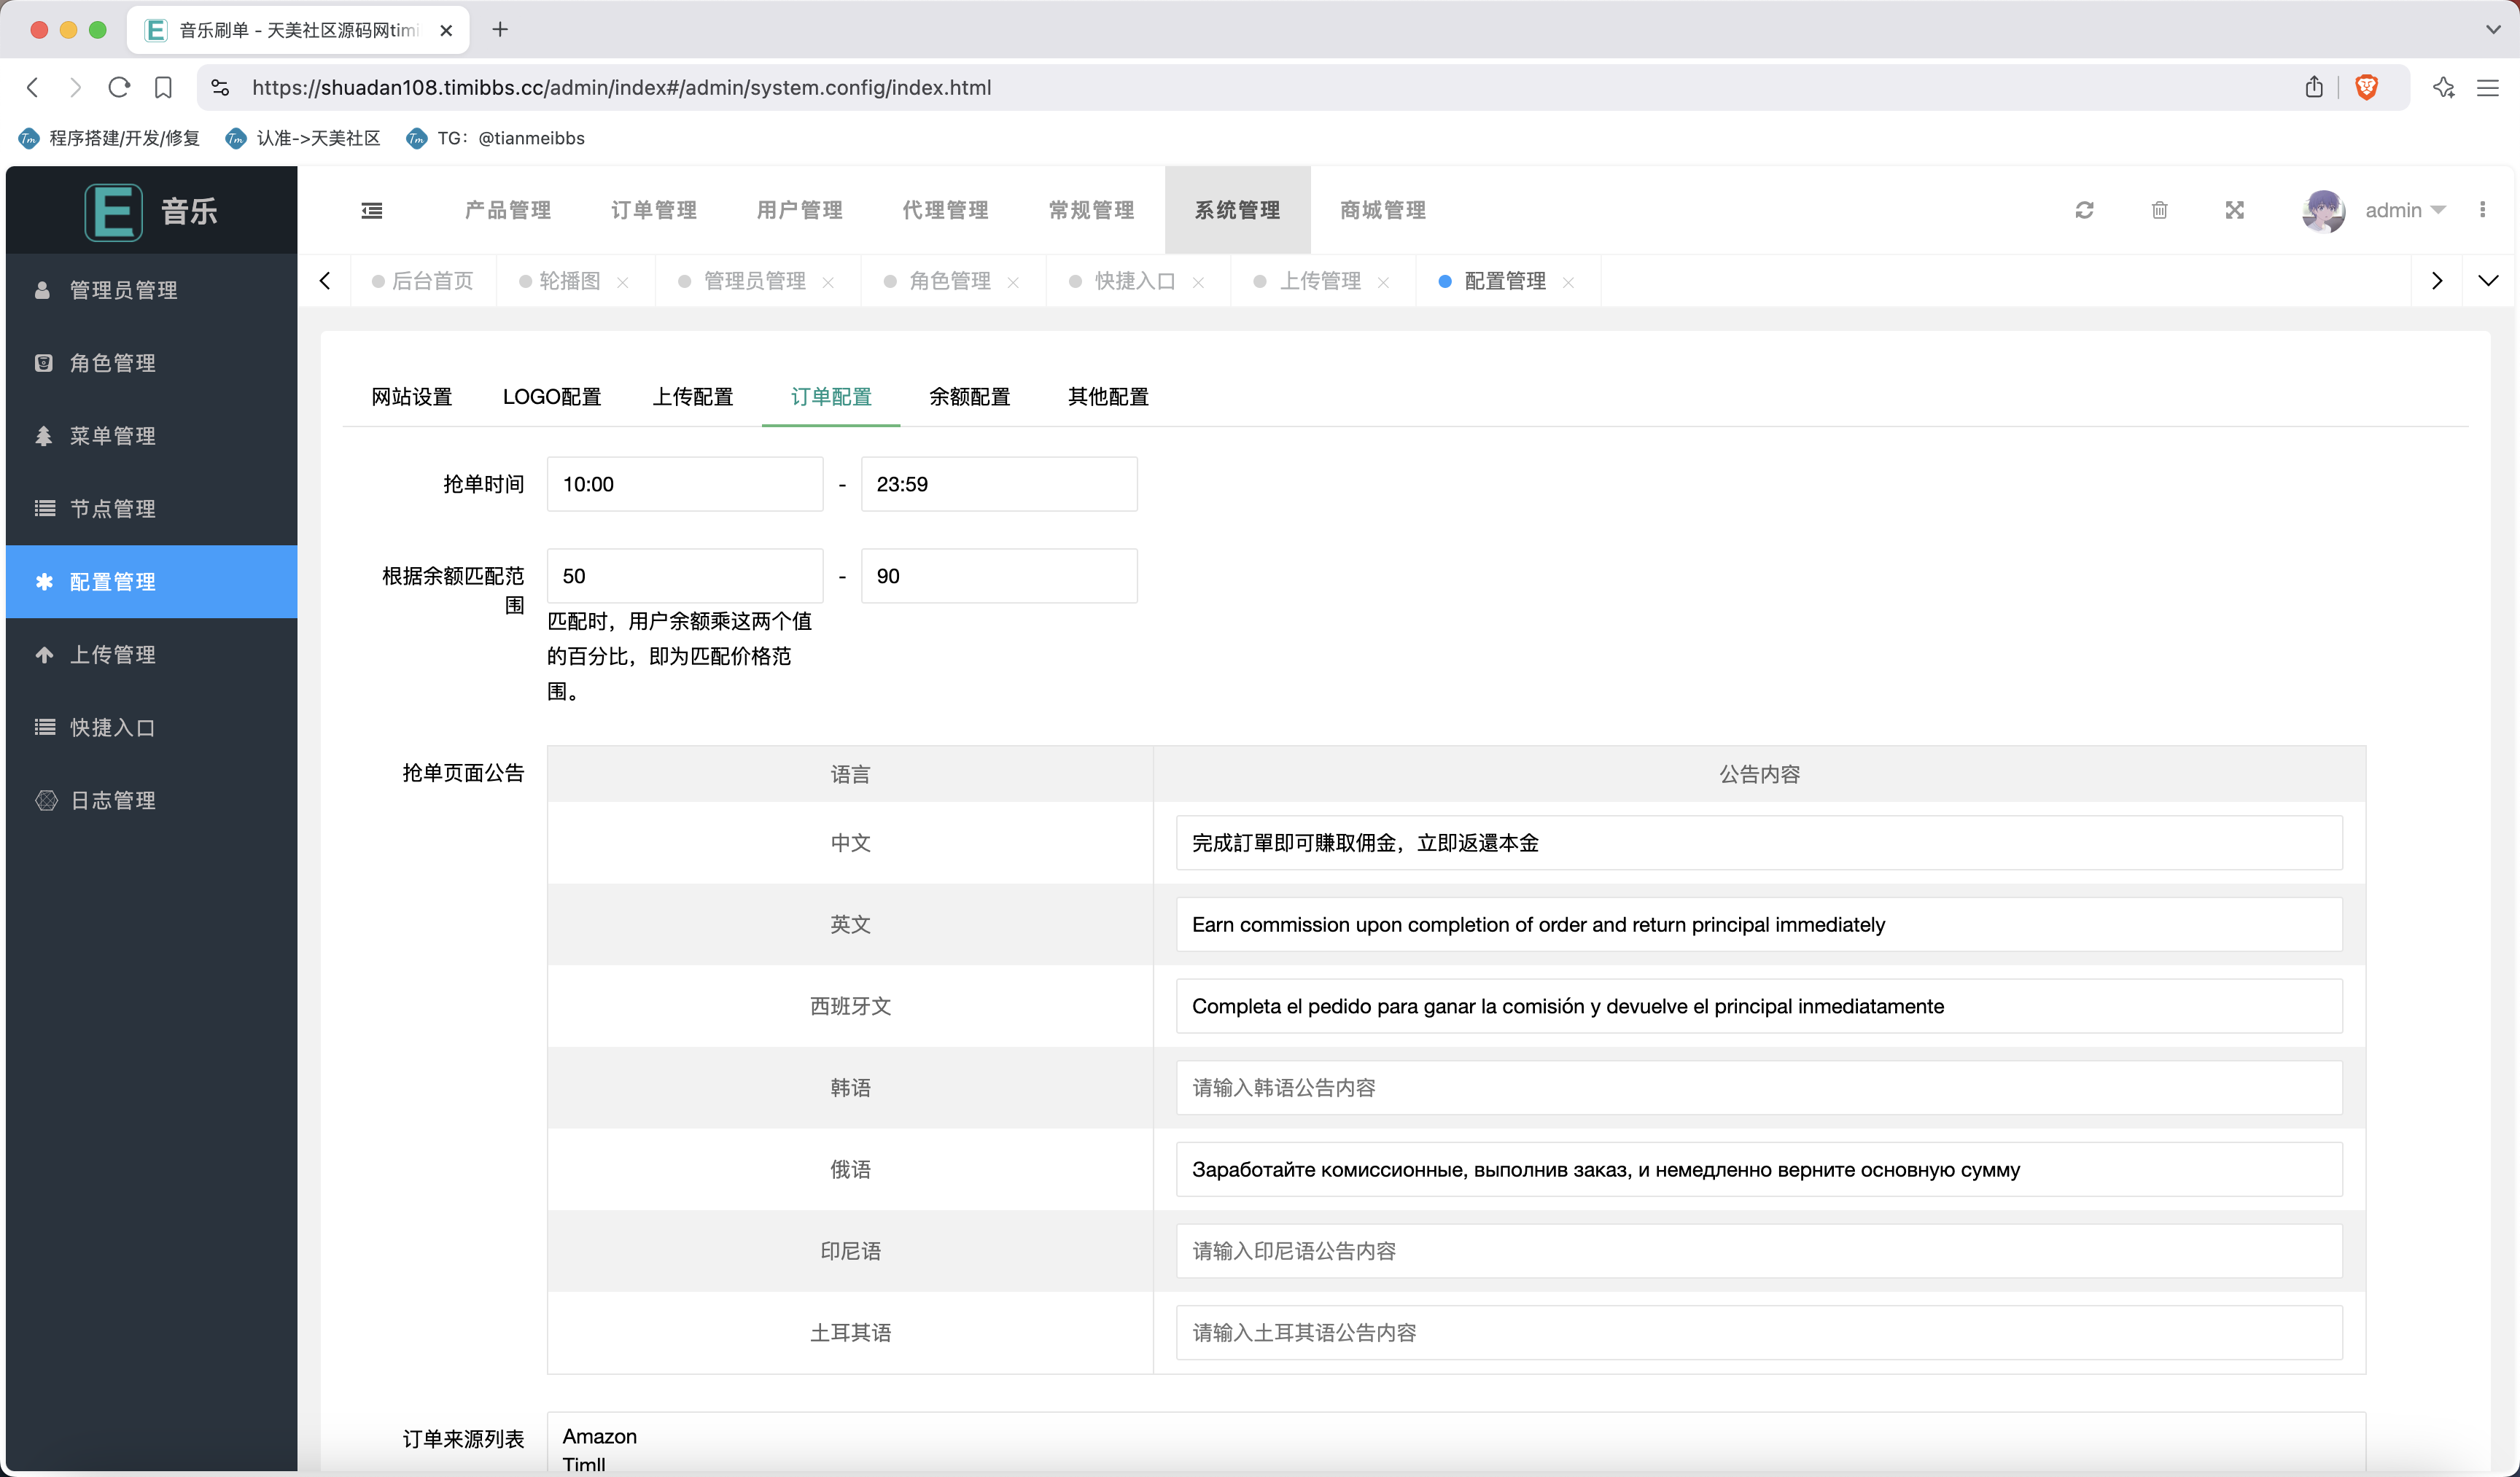Switch to the 快捷入口 page tab
The height and width of the screenshot is (1477, 2520).
1135,281
